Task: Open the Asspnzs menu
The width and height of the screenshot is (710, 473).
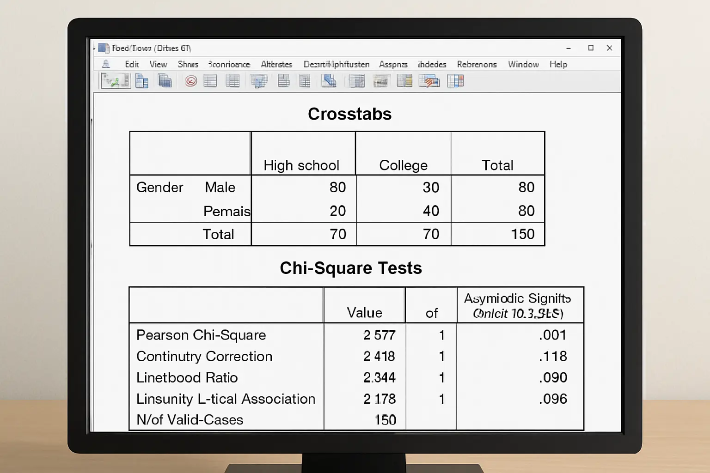Action: (393, 64)
